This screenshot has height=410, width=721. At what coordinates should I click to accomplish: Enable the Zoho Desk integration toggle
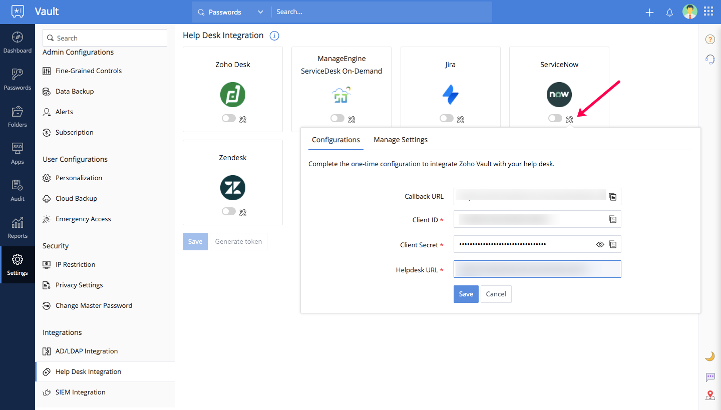[229, 119]
